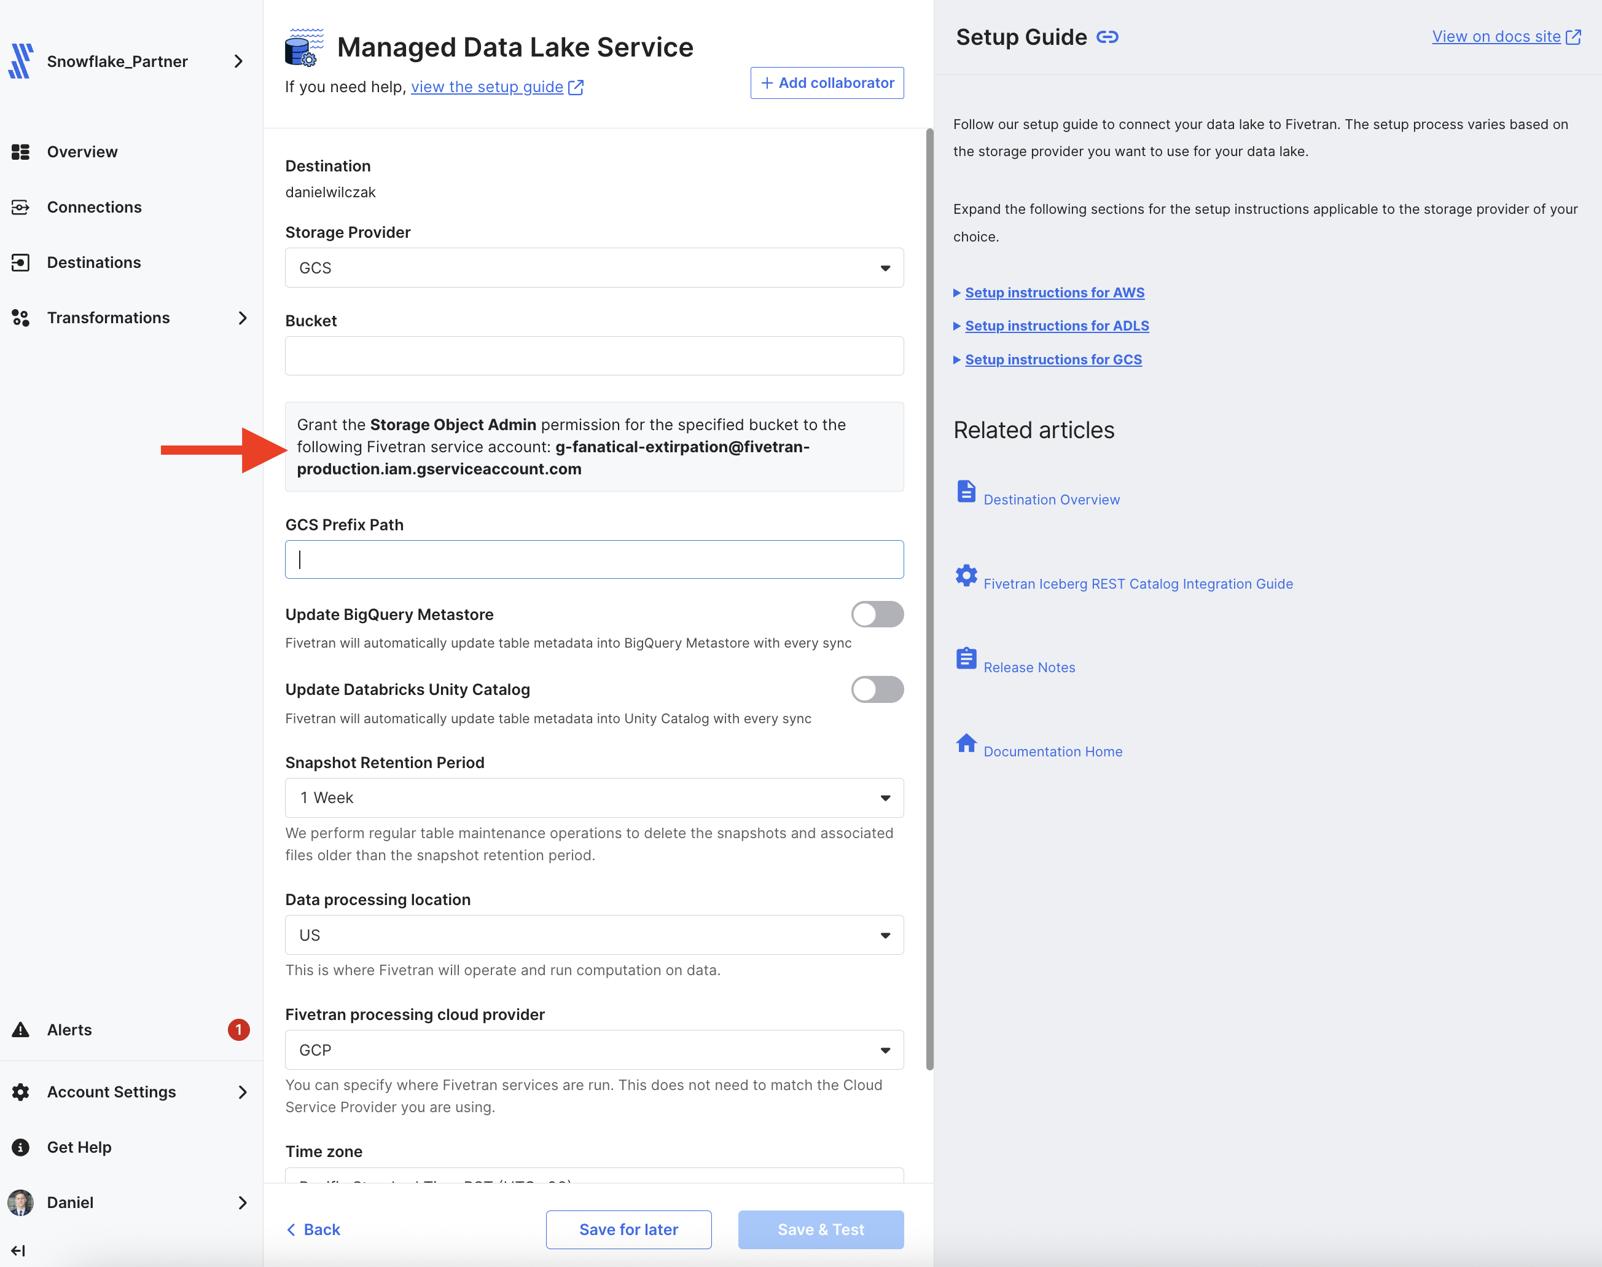This screenshot has height=1267, width=1602.
Task: Expand Daniel user menu chevron
Action: [243, 1202]
